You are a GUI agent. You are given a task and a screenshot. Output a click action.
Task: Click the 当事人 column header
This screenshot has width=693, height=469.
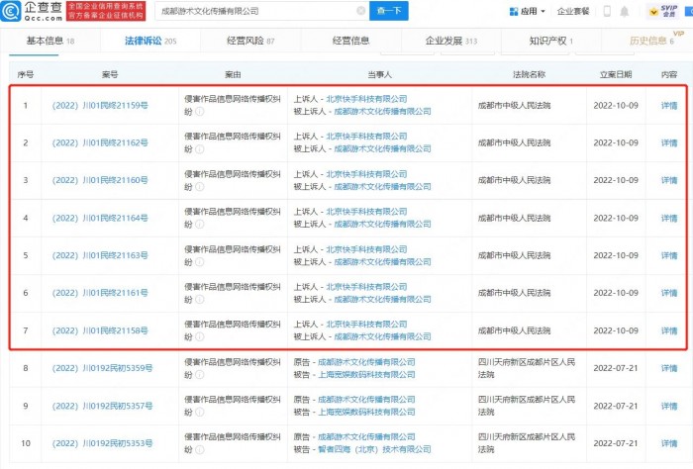[379, 74]
